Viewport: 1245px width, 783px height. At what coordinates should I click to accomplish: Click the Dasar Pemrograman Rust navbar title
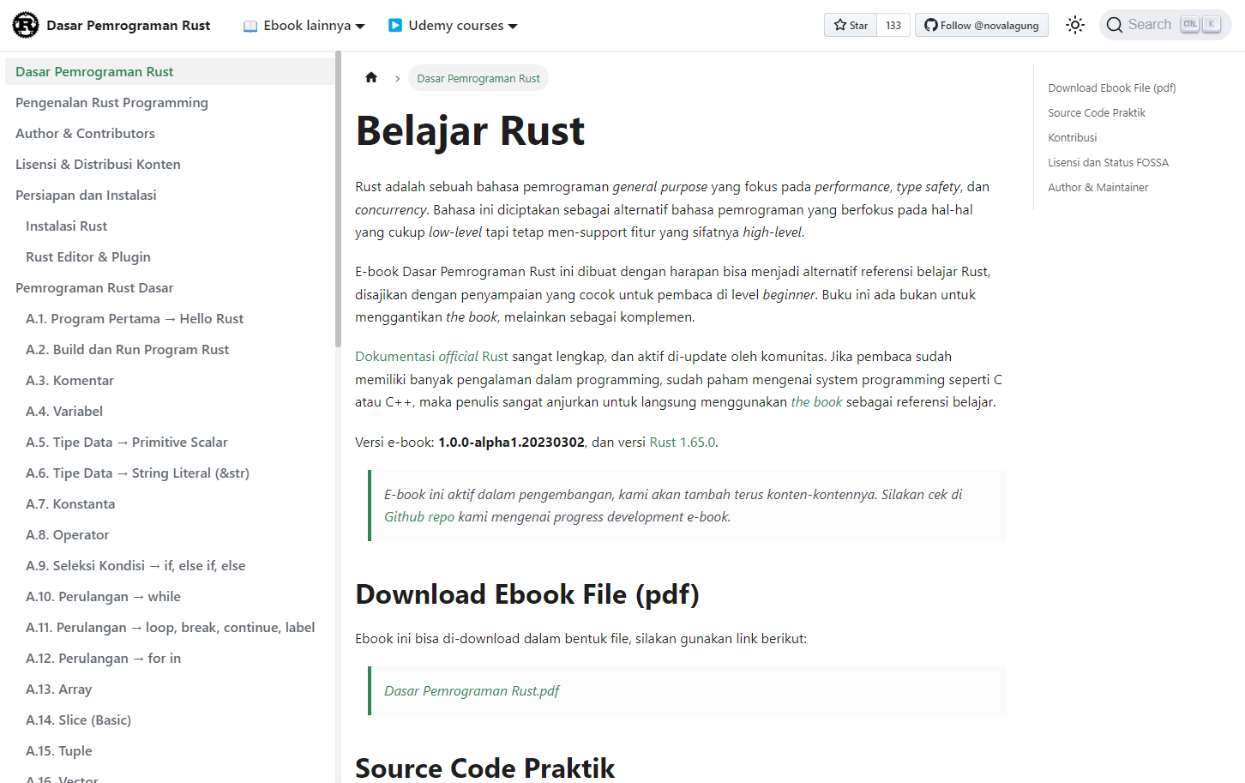(x=129, y=26)
